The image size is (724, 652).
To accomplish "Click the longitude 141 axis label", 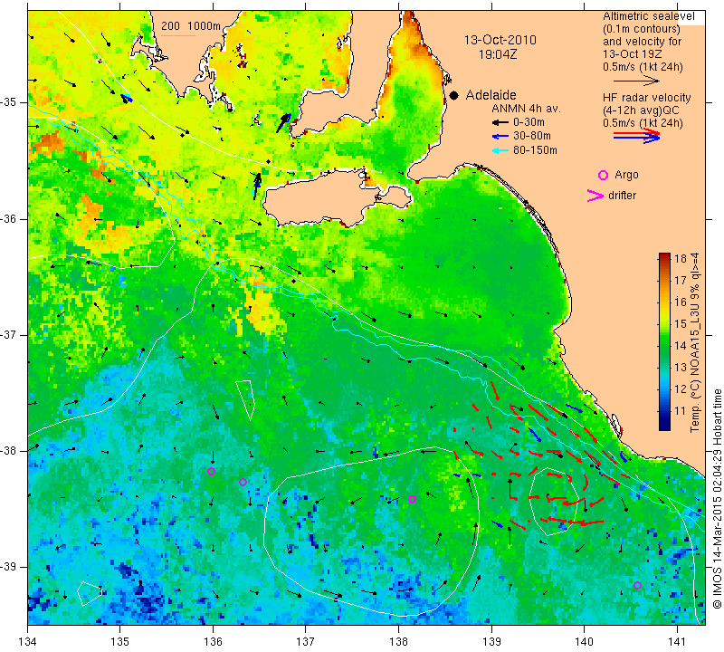I will coord(677,642).
